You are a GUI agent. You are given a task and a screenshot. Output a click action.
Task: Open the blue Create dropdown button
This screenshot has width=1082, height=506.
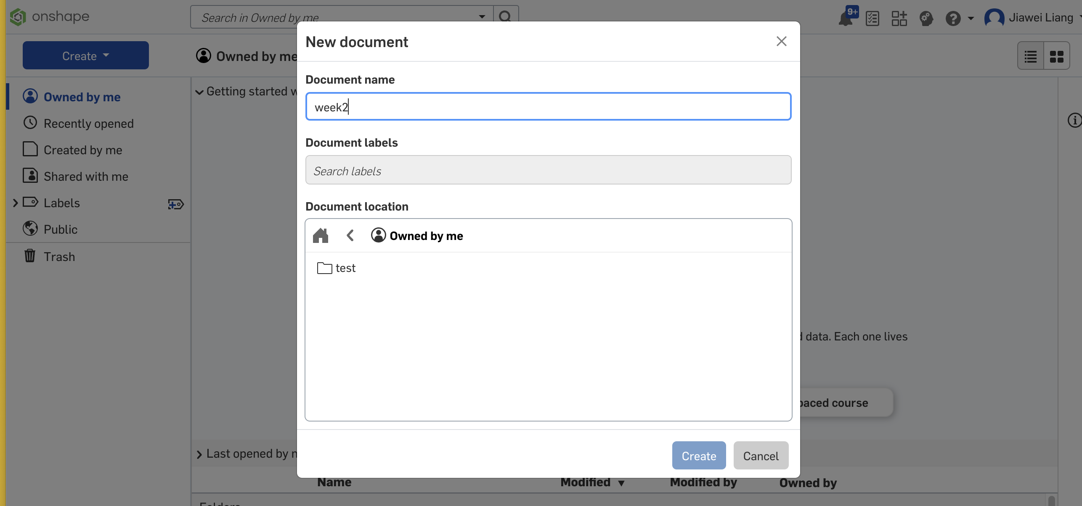tap(86, 55)
